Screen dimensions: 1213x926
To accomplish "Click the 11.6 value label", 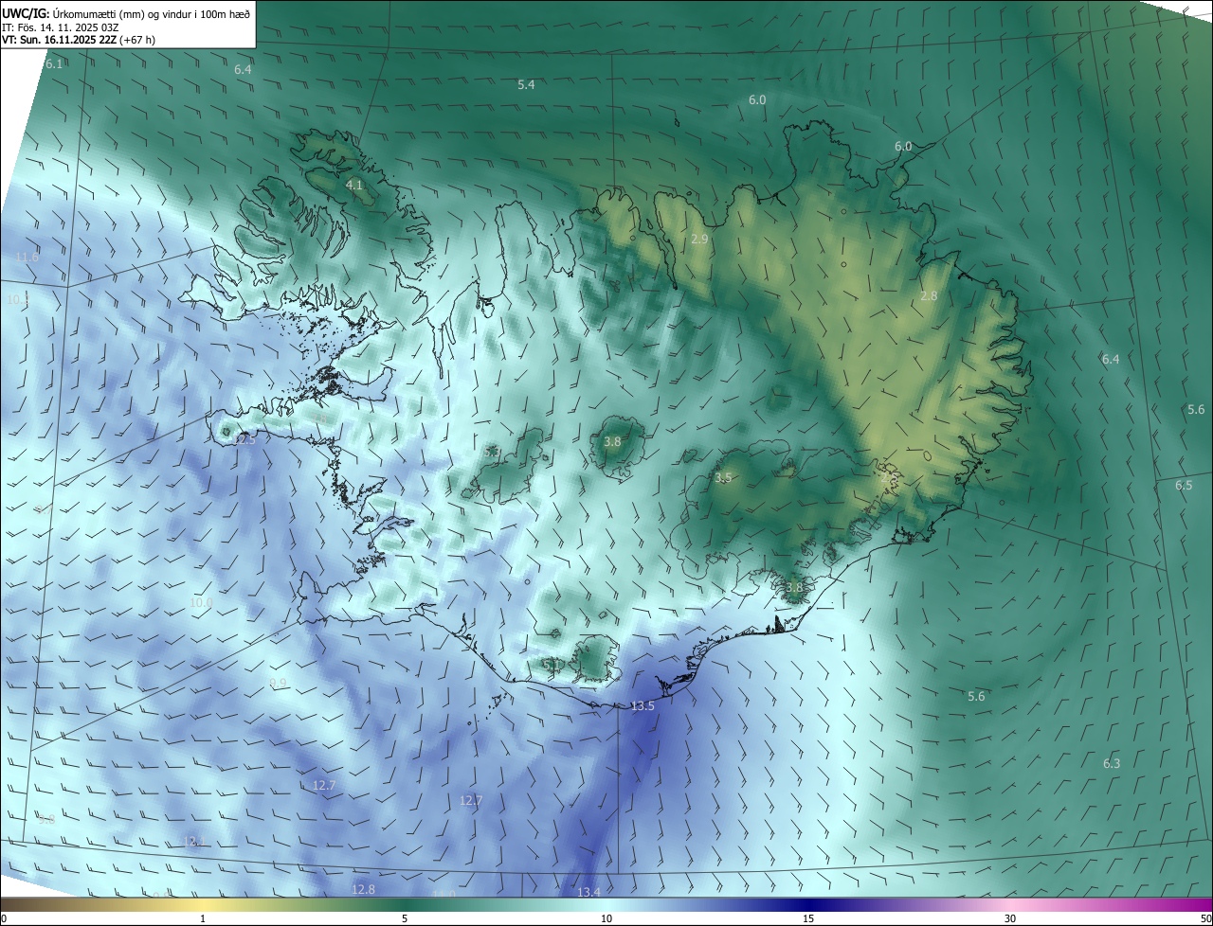I will [27, 258].
